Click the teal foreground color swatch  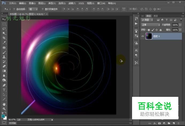click(3, 116)
